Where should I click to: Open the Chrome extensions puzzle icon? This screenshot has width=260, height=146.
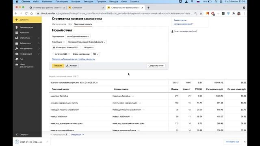coord(234,13)
